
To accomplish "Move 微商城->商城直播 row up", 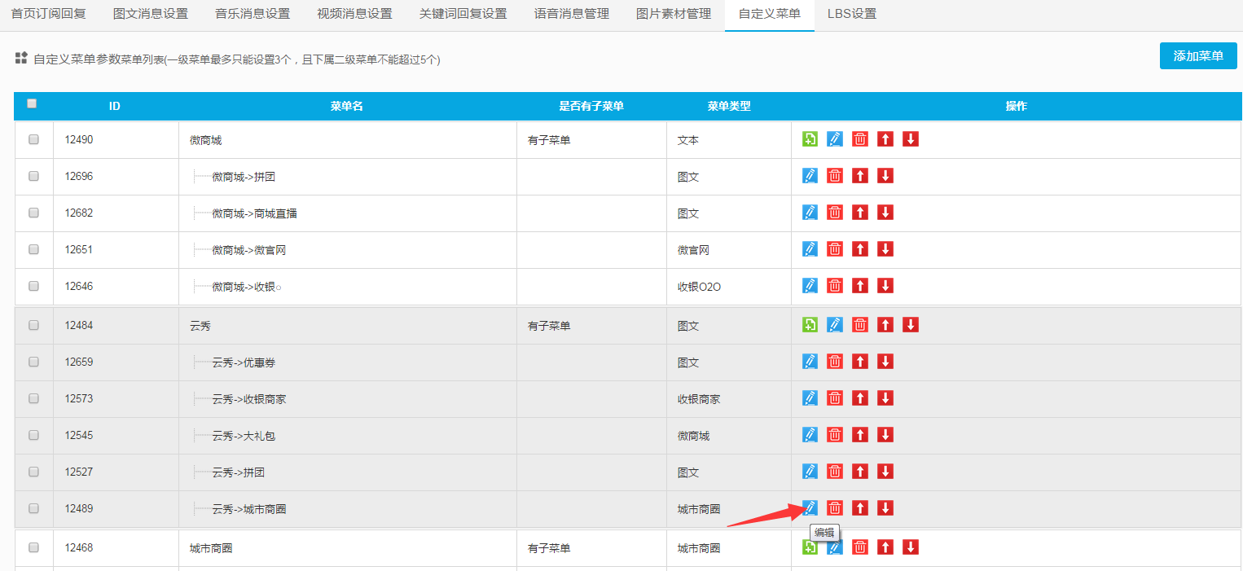I will (x=860, y=213).
